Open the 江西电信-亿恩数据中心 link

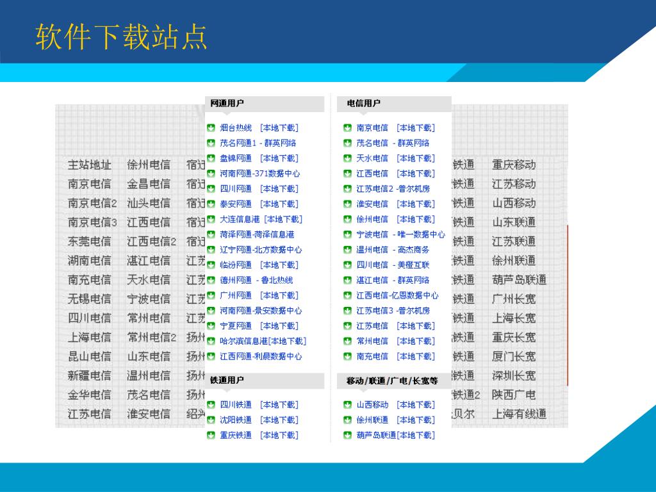point(397,296)
